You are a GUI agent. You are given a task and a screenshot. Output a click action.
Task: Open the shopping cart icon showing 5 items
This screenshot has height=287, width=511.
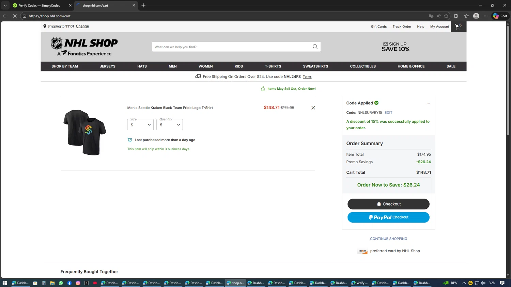[458, 26]
